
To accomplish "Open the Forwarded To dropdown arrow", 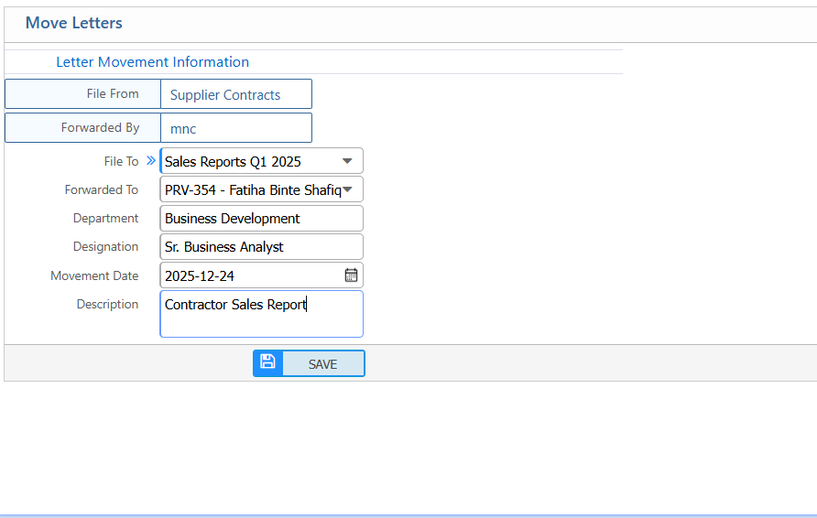I will pos(348,189).
